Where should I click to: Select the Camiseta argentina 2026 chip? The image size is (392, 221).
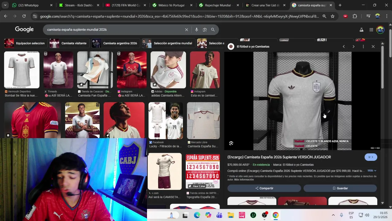pyautogui.click(x=115, y=43)
